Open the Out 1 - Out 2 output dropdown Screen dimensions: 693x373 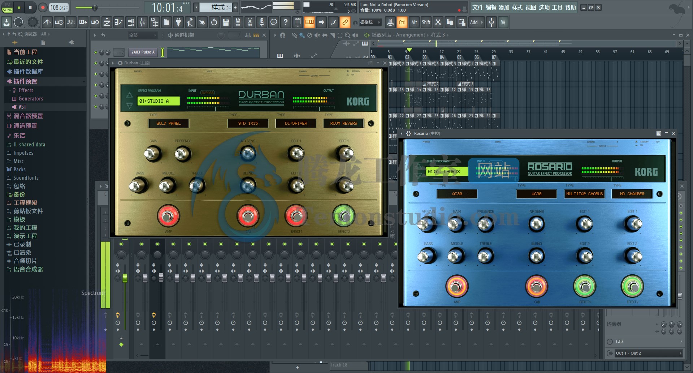649,353
